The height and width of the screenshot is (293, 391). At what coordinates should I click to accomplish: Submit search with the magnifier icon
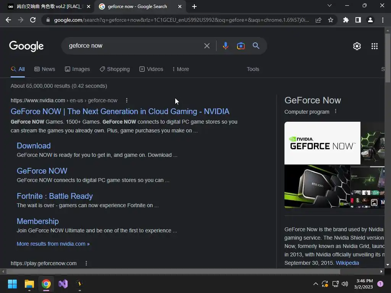tap(256, 46)
